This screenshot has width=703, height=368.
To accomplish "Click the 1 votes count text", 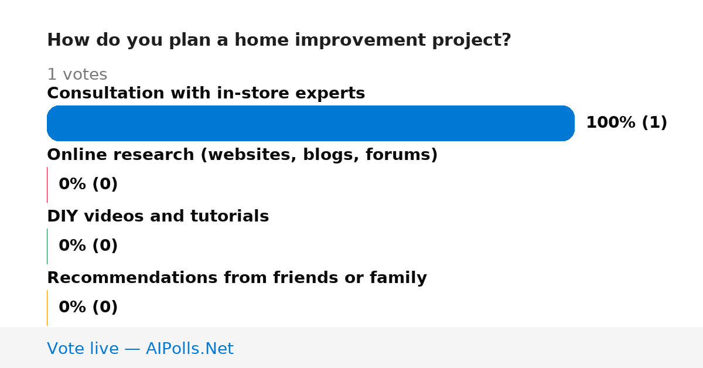I will tap(77, 74).
